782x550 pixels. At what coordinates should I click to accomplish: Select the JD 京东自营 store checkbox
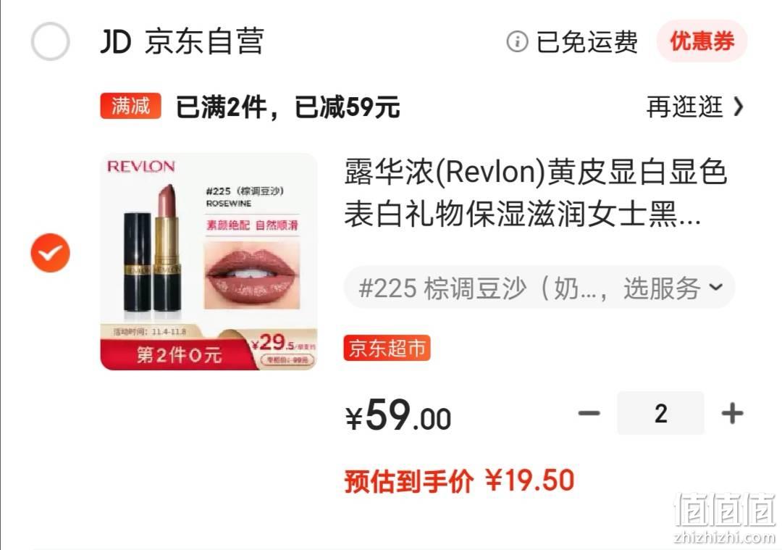click(x=50, y=41)
